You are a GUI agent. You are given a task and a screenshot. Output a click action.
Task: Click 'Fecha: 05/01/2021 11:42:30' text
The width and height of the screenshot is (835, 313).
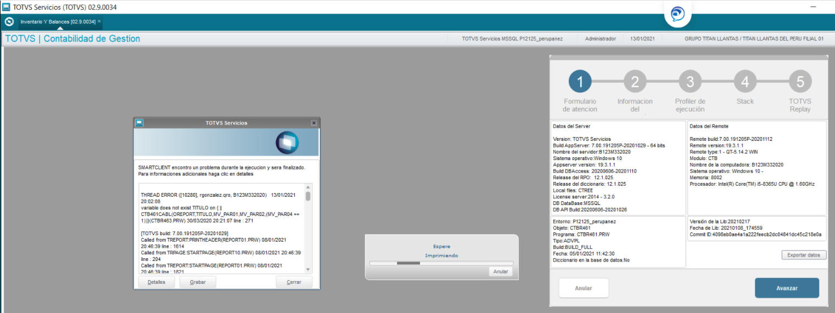(x=585, y=253)
